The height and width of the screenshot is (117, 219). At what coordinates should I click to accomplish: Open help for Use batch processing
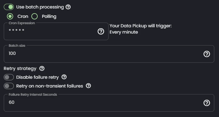[68, 7]
